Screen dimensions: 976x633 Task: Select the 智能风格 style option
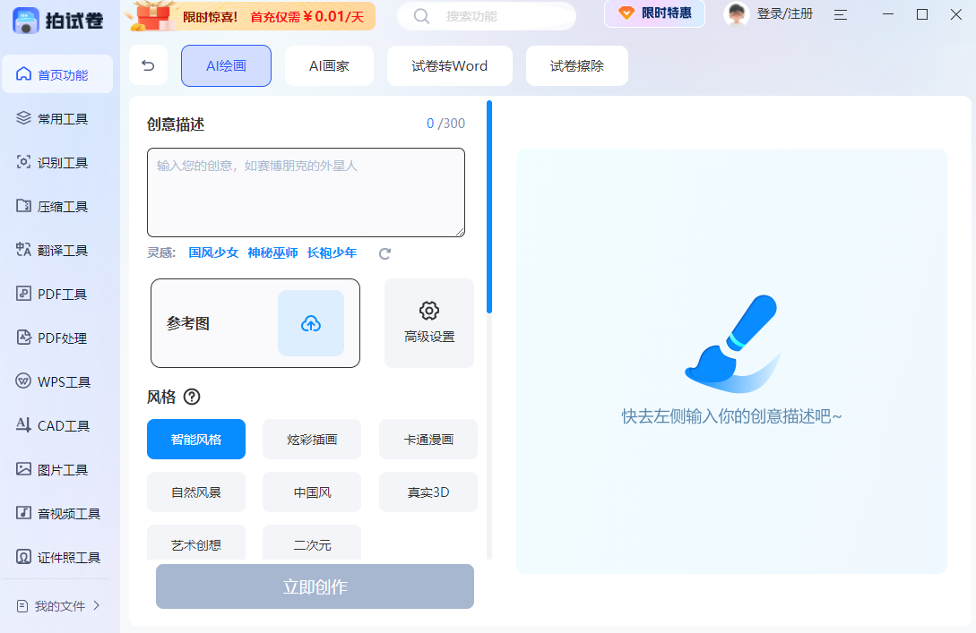pyautogui.click(x=196, y=439)
